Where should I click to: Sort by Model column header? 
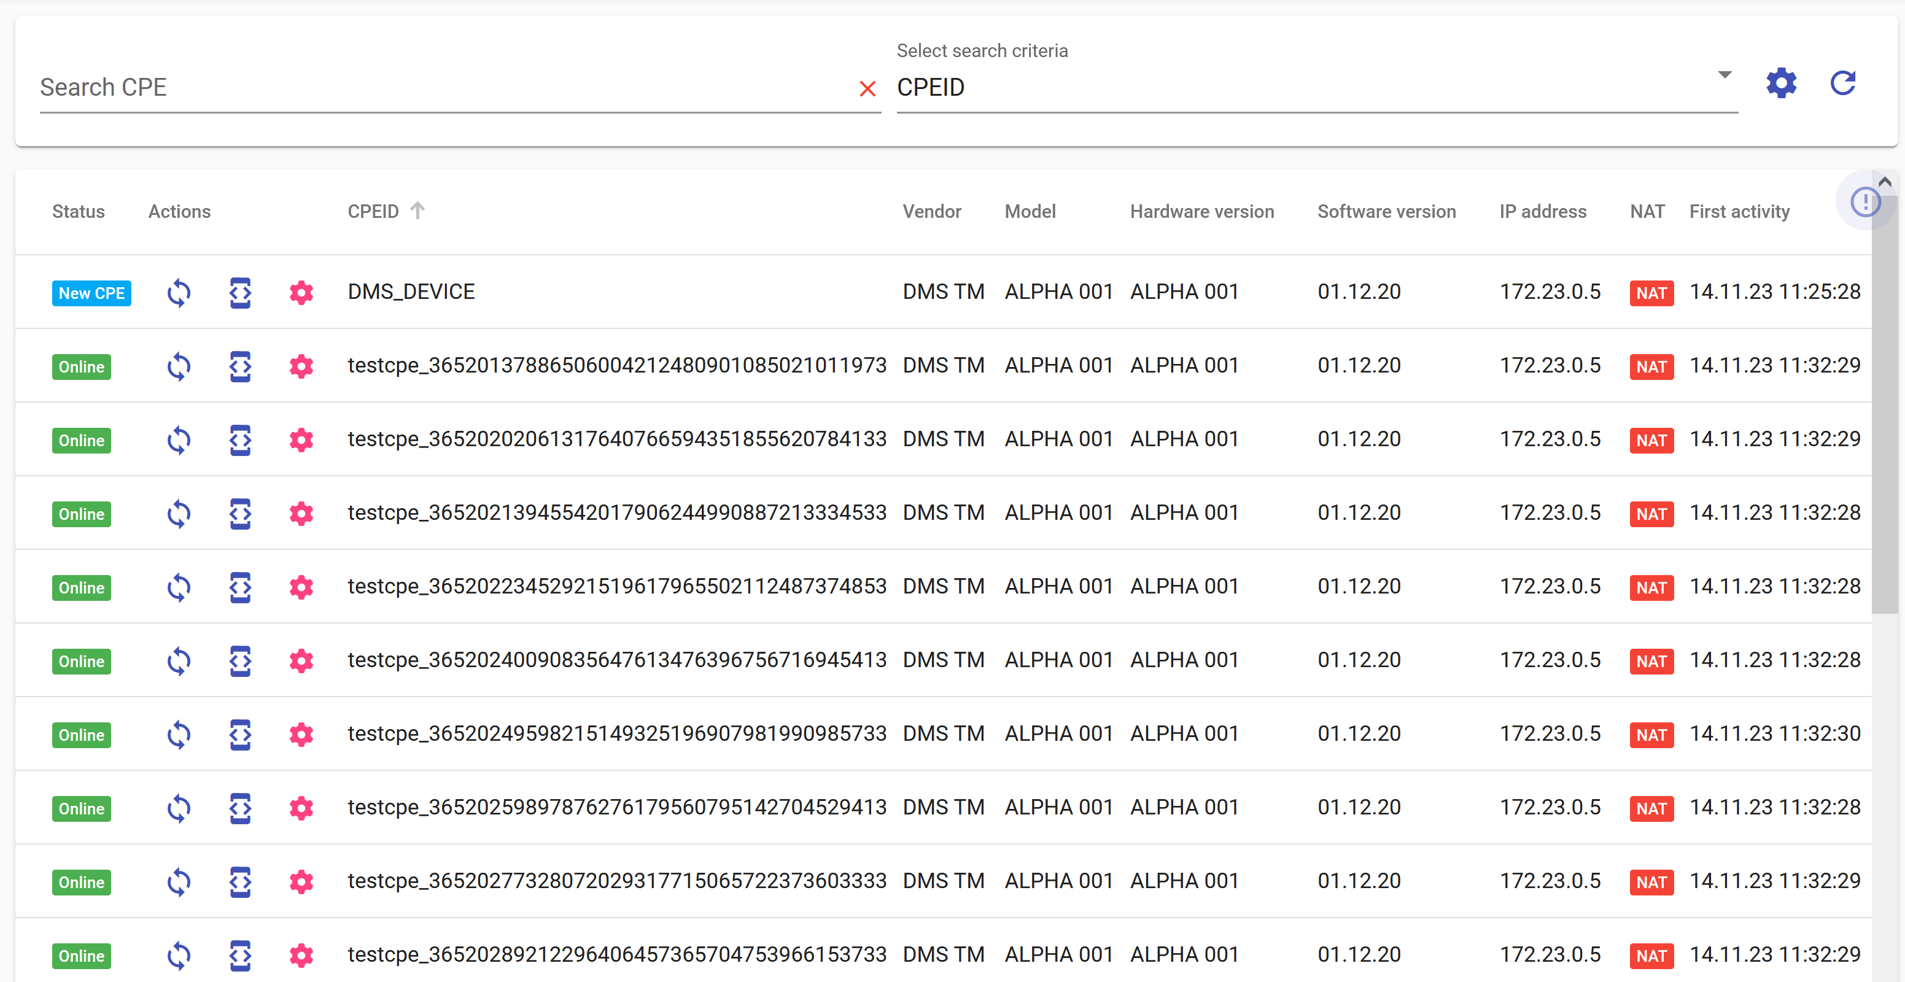pyautogui.click(x=1030, y=212)
